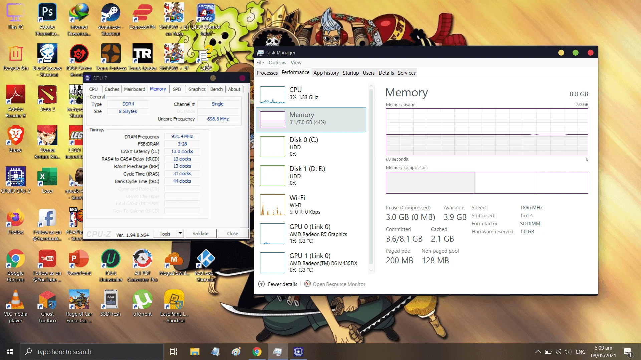Click the taskbar search box
The image size is (641, 360).
click(92, 352)
